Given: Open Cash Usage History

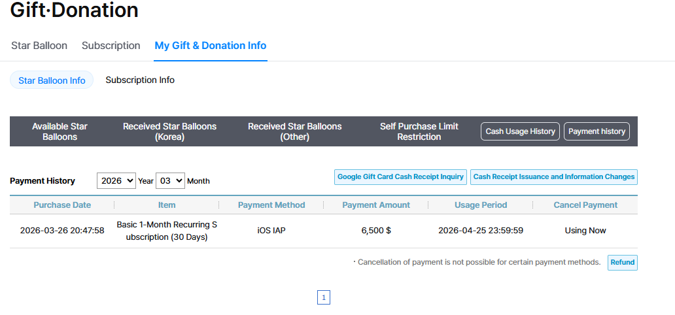Looking at the screenshot, I should 520,131.
